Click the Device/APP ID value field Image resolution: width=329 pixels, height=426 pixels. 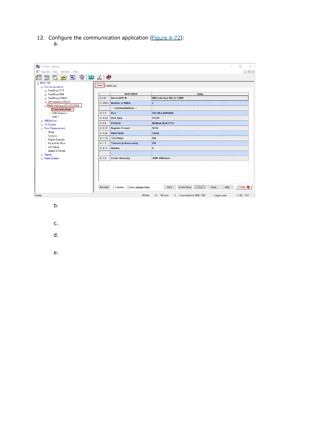click(200, 98)
